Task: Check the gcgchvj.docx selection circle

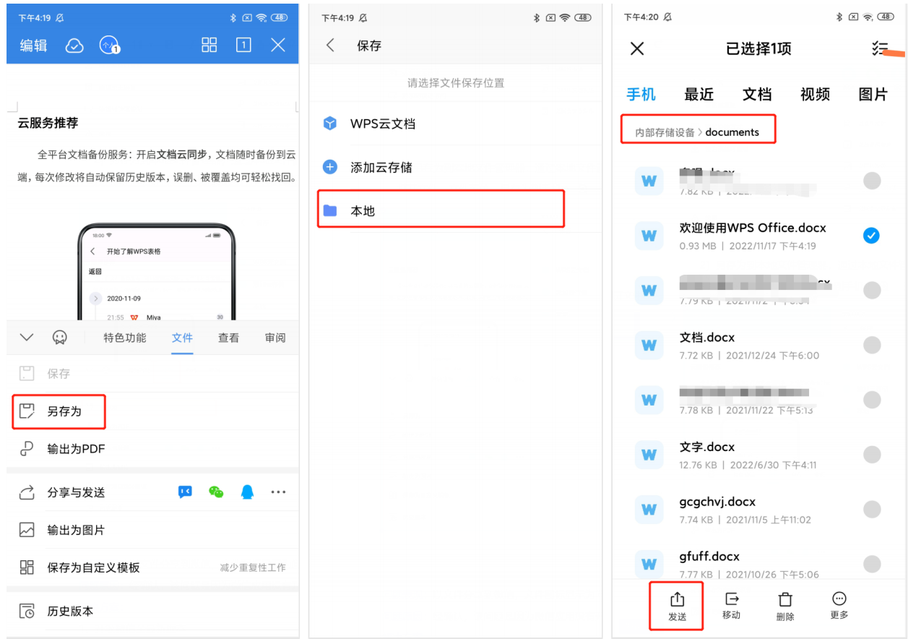Action: coord(872,510)
